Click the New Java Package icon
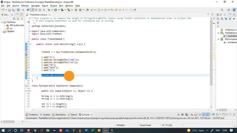237x133 pixels. tap(76, 10)
